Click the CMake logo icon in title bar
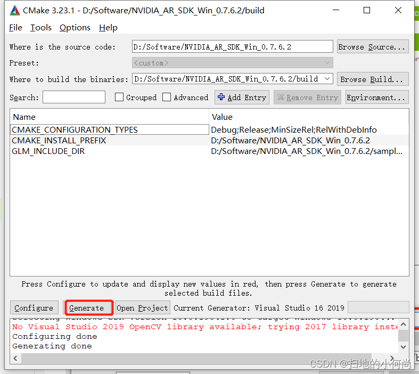The height and width of the screenshot is (374, 419). pyautogui.click(x=15, y=11)
